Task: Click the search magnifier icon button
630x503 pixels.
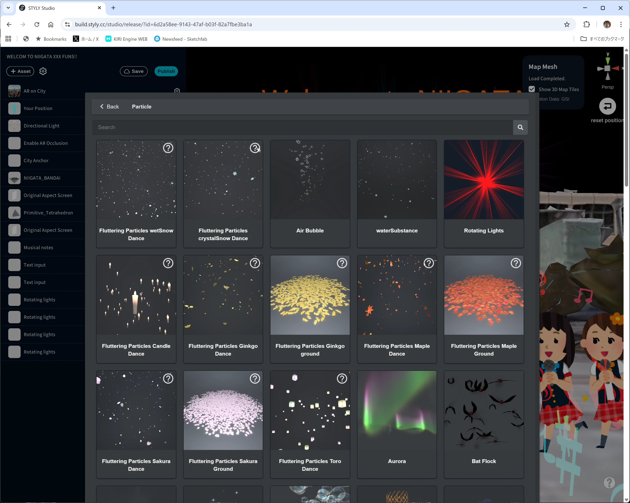Action: pyautogui.click(x=520, y=127)
